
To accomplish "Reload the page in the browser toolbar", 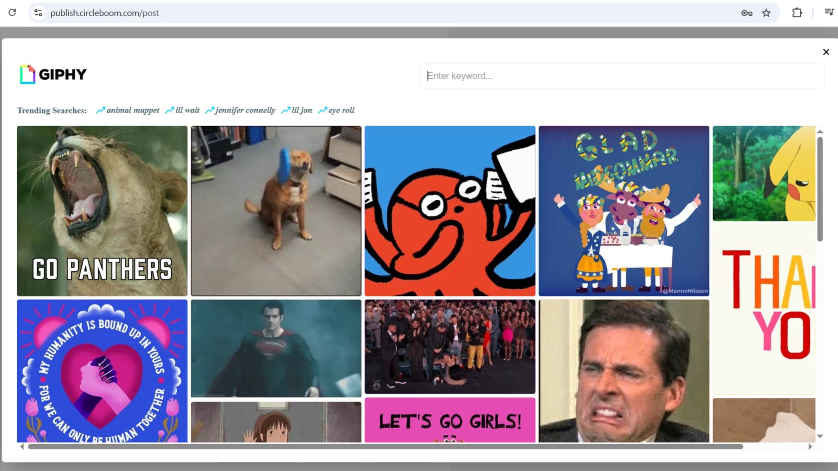I will coord(12,13).
